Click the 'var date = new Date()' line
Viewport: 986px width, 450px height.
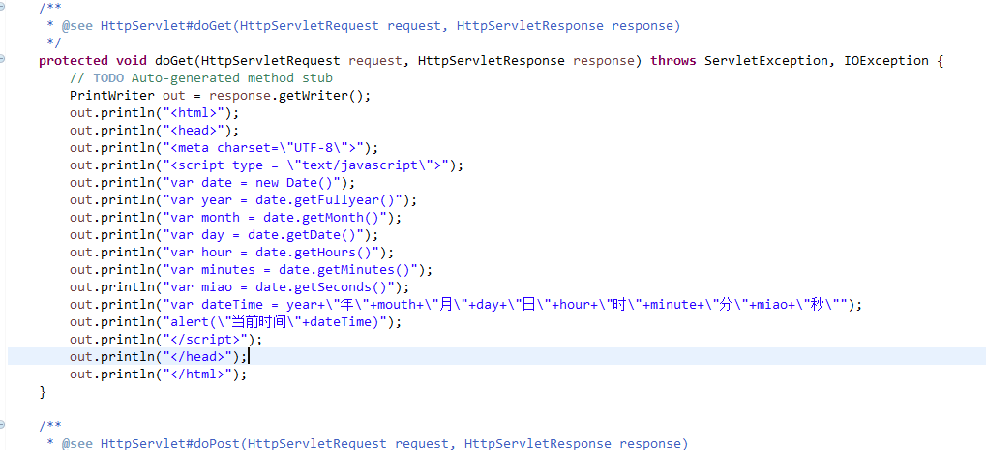(213, 183)
